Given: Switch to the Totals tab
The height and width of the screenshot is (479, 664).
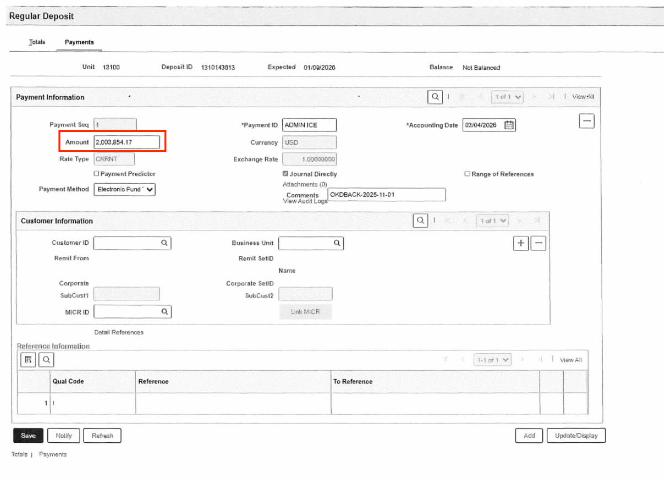Looking at the screenshot, I should (x=37, y=42).
